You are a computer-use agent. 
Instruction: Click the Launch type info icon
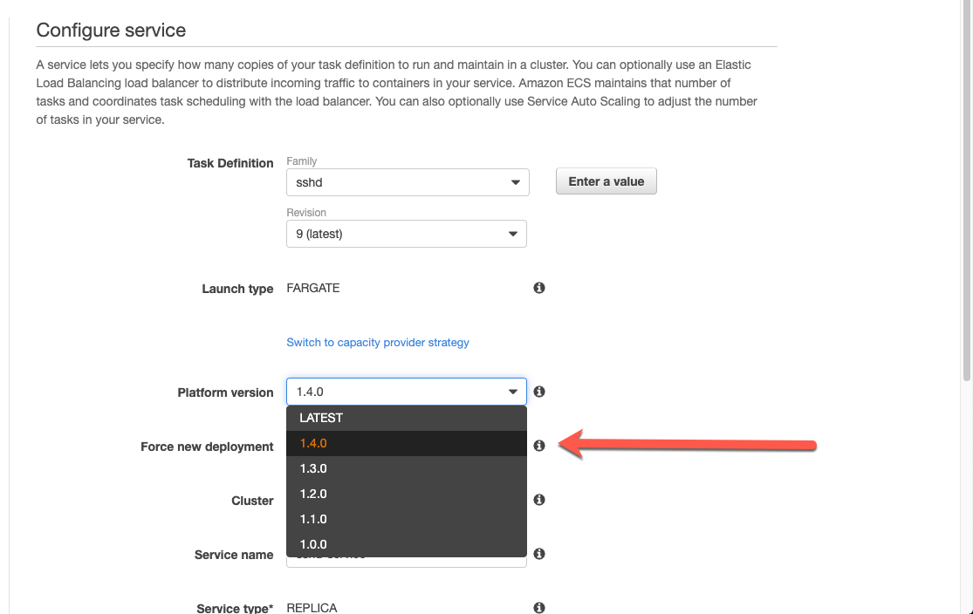pos(539,288)
